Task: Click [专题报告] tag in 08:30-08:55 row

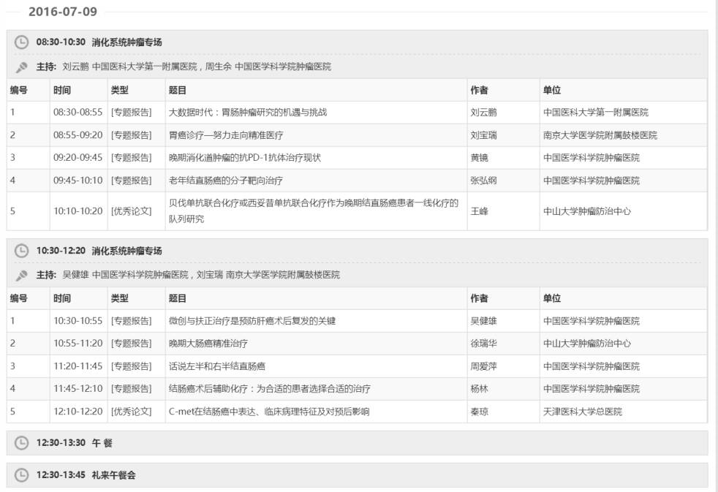Action: click(x=131, y=112)
